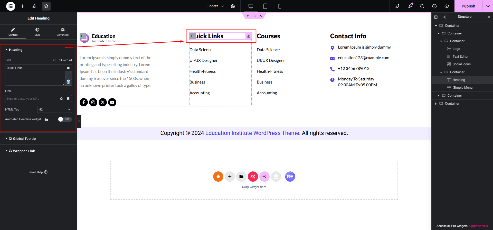Screen dimensions: 493x230
Task: Add container via top handle plus
Action: [x=248, y=16]
